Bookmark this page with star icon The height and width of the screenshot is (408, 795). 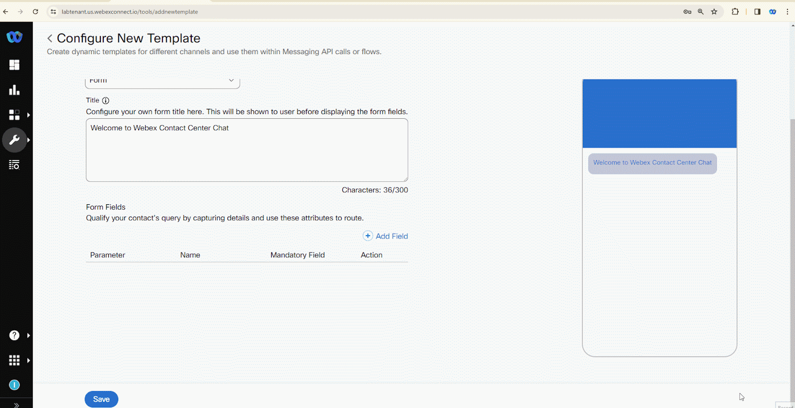tap(714, 11)
